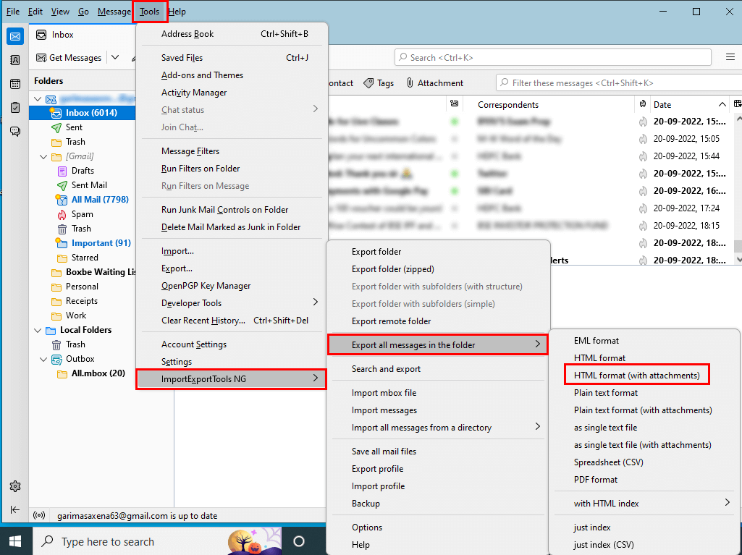
Task: Open the Windows Start button
Action: tap(15, 541)
